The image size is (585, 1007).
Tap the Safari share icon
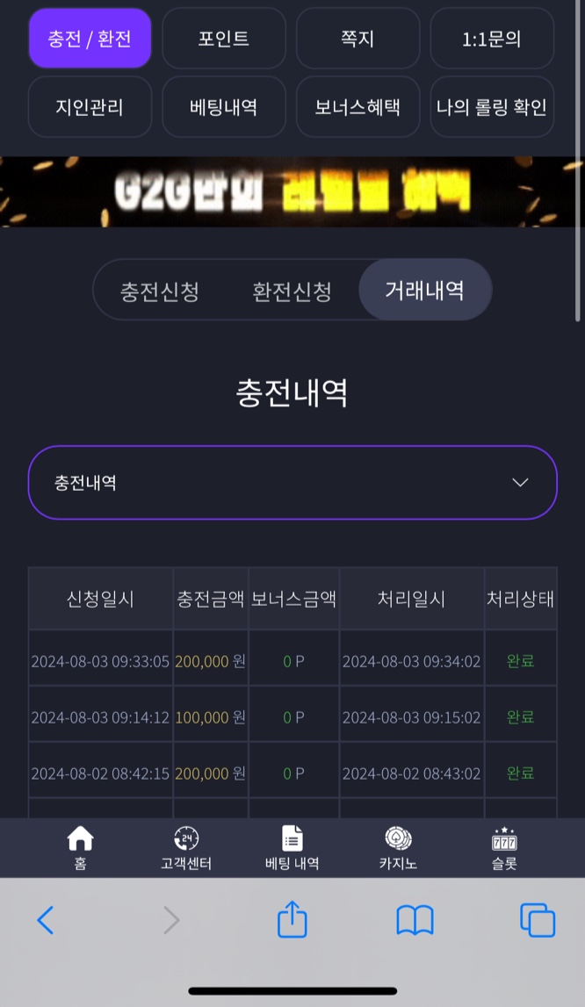(292, 919)
